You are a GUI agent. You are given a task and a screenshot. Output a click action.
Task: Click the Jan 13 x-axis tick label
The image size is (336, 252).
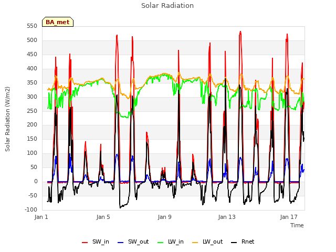[x=227, y=217]
